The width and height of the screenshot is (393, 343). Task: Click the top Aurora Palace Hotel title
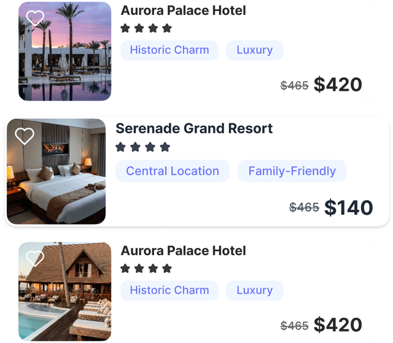point(183,10)
